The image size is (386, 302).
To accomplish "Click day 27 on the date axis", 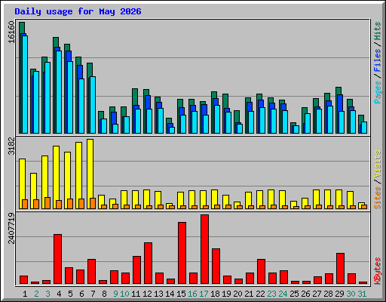I will 317,294.
